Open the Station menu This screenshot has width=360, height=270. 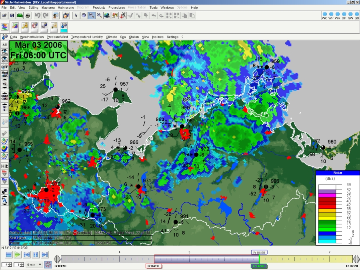134,37
